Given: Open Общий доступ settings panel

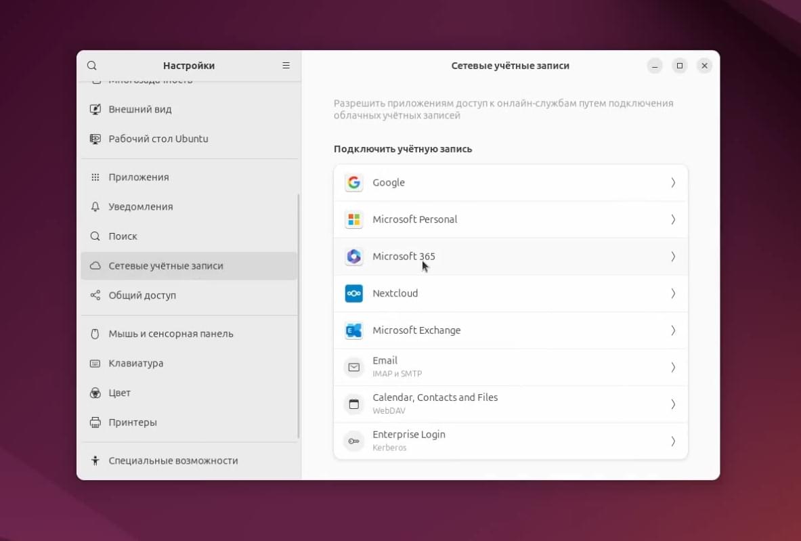Looking at the screenshot, I should click(x=189, y=295).
